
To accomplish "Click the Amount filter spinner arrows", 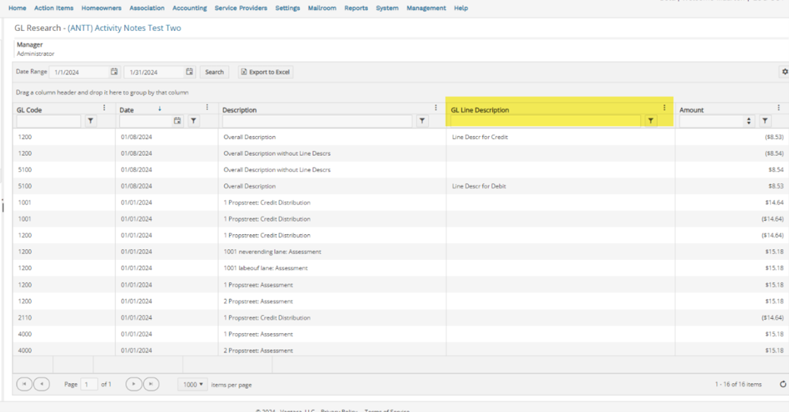I will 750,122.
